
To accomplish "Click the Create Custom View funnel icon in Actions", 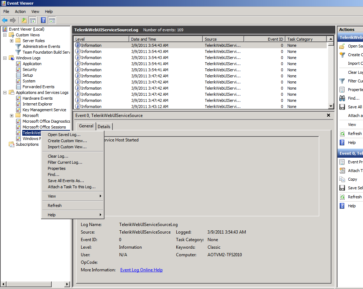I will [342, 55].
